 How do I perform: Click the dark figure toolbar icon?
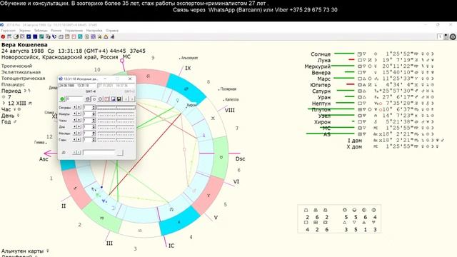(x=113, y=36)
